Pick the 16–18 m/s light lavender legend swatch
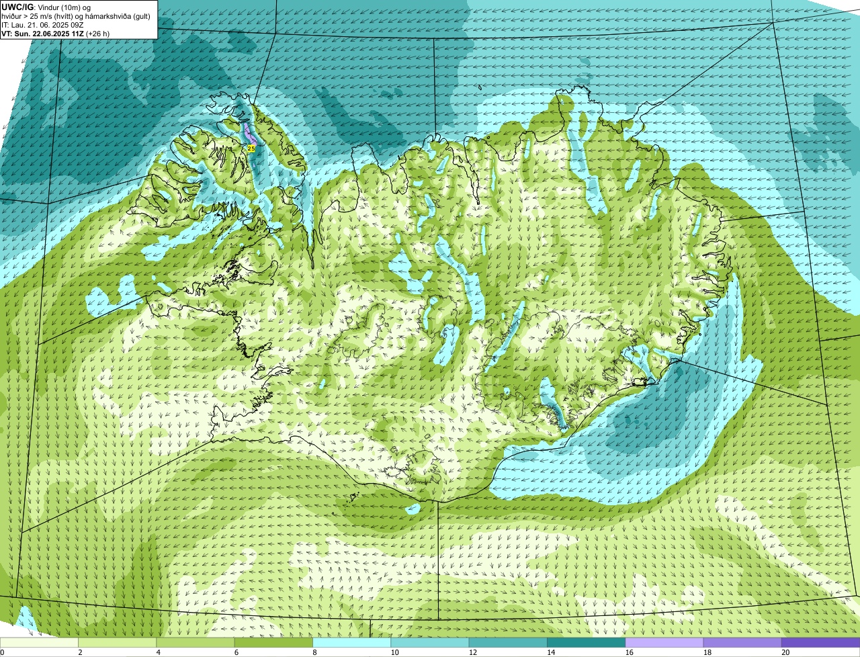The image size is (860, 657). (664, 642)
